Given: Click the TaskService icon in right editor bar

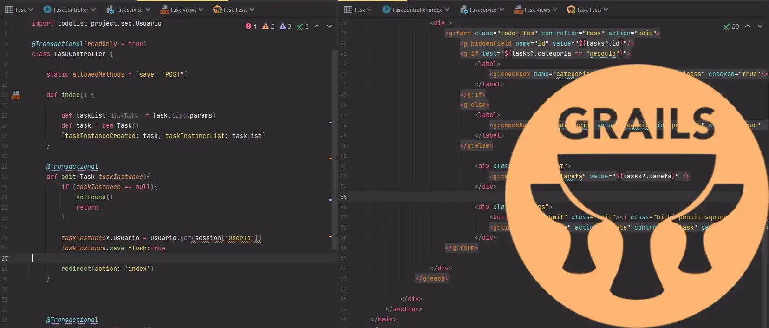Looking at the screenshot, I should (x=464, y=9).
